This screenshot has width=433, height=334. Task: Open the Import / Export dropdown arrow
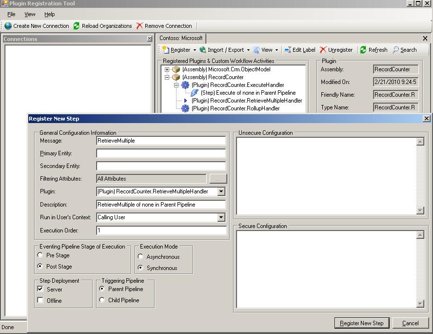248,50
